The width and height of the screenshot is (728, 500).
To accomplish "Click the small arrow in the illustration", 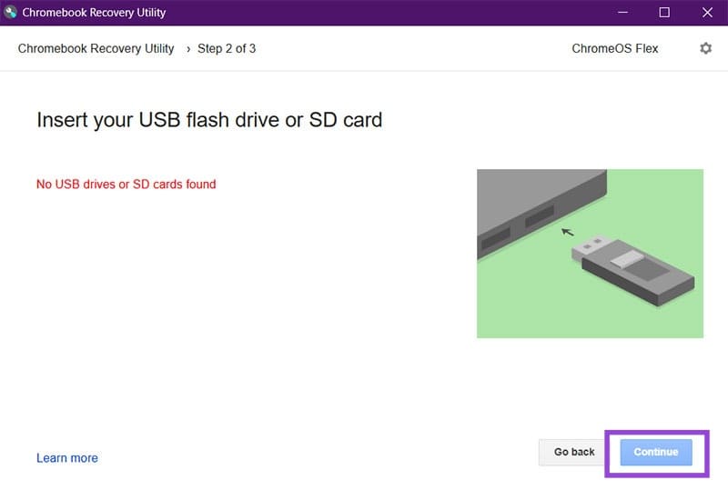I will point(567,232).
